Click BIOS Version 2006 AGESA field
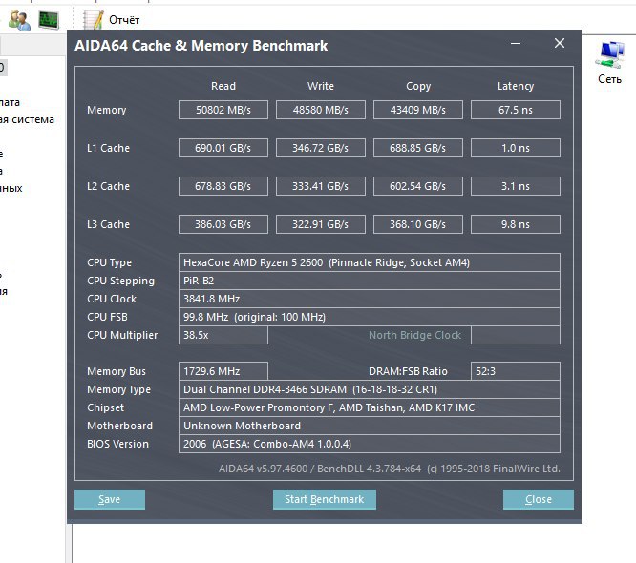 coord(370,444)
